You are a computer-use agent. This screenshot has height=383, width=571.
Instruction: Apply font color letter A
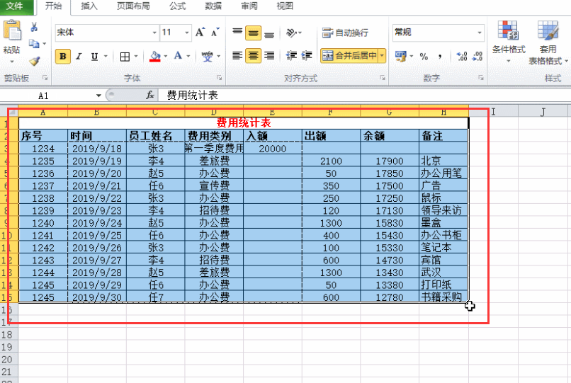[x=178, y=56]
